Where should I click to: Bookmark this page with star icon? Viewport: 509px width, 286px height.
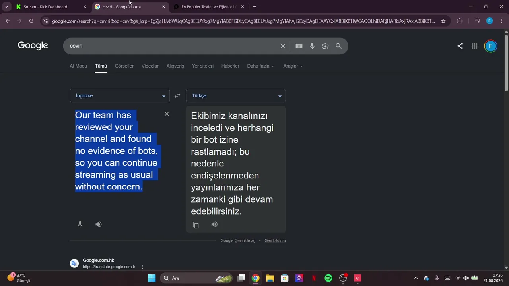443,21
